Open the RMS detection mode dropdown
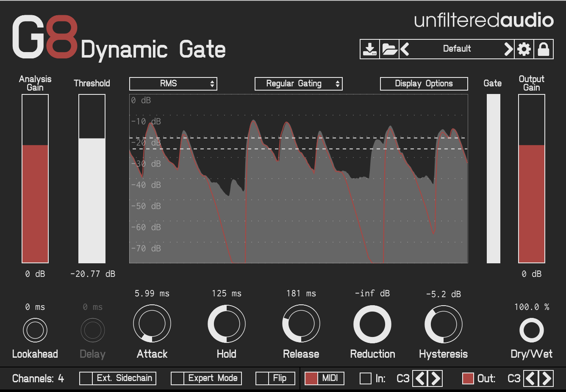 pos(173,84)
